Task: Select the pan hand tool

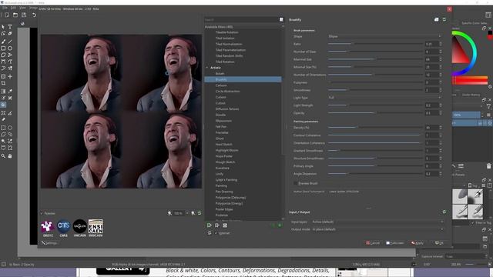Action: 10,155
